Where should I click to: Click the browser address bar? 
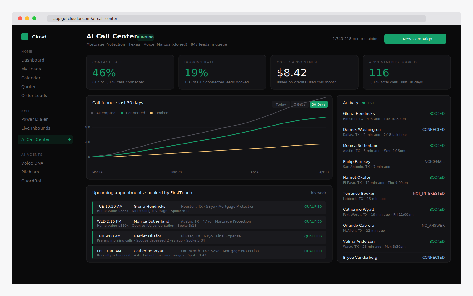pos(237,19)
